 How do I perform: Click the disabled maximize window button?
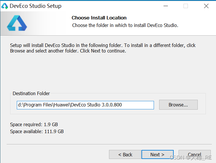[186, 6]
